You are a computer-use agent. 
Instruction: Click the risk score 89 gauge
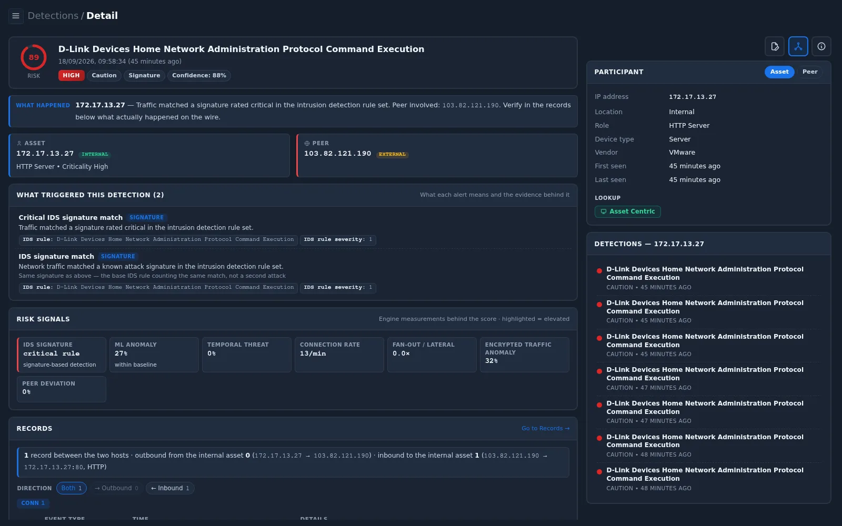click(34, 57)
